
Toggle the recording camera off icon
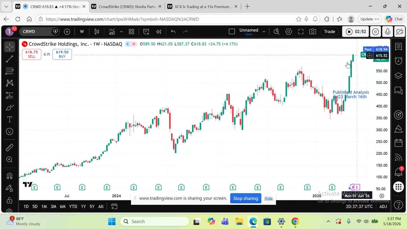point(400,31)
